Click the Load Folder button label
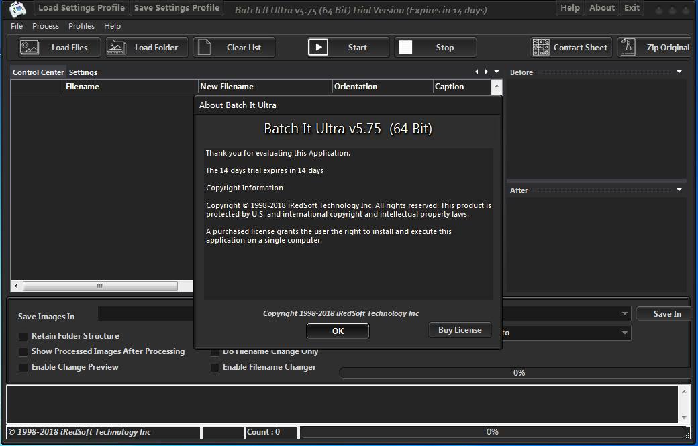This screenshot has width=698, height=446. point(156,48)
